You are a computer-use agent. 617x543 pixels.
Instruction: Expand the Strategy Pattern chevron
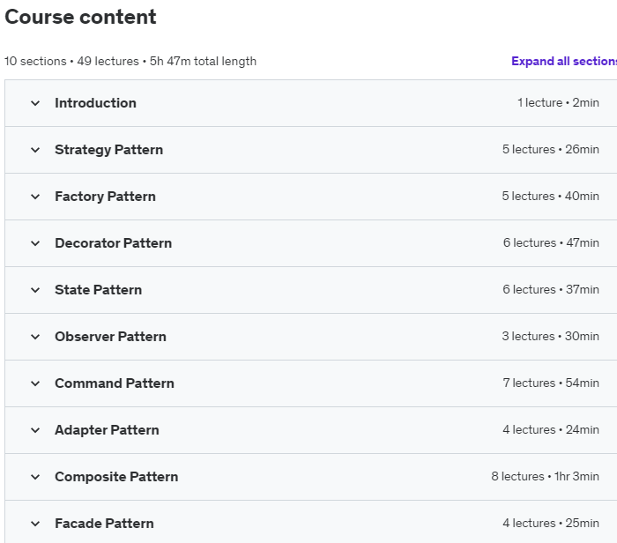[35, 150]
